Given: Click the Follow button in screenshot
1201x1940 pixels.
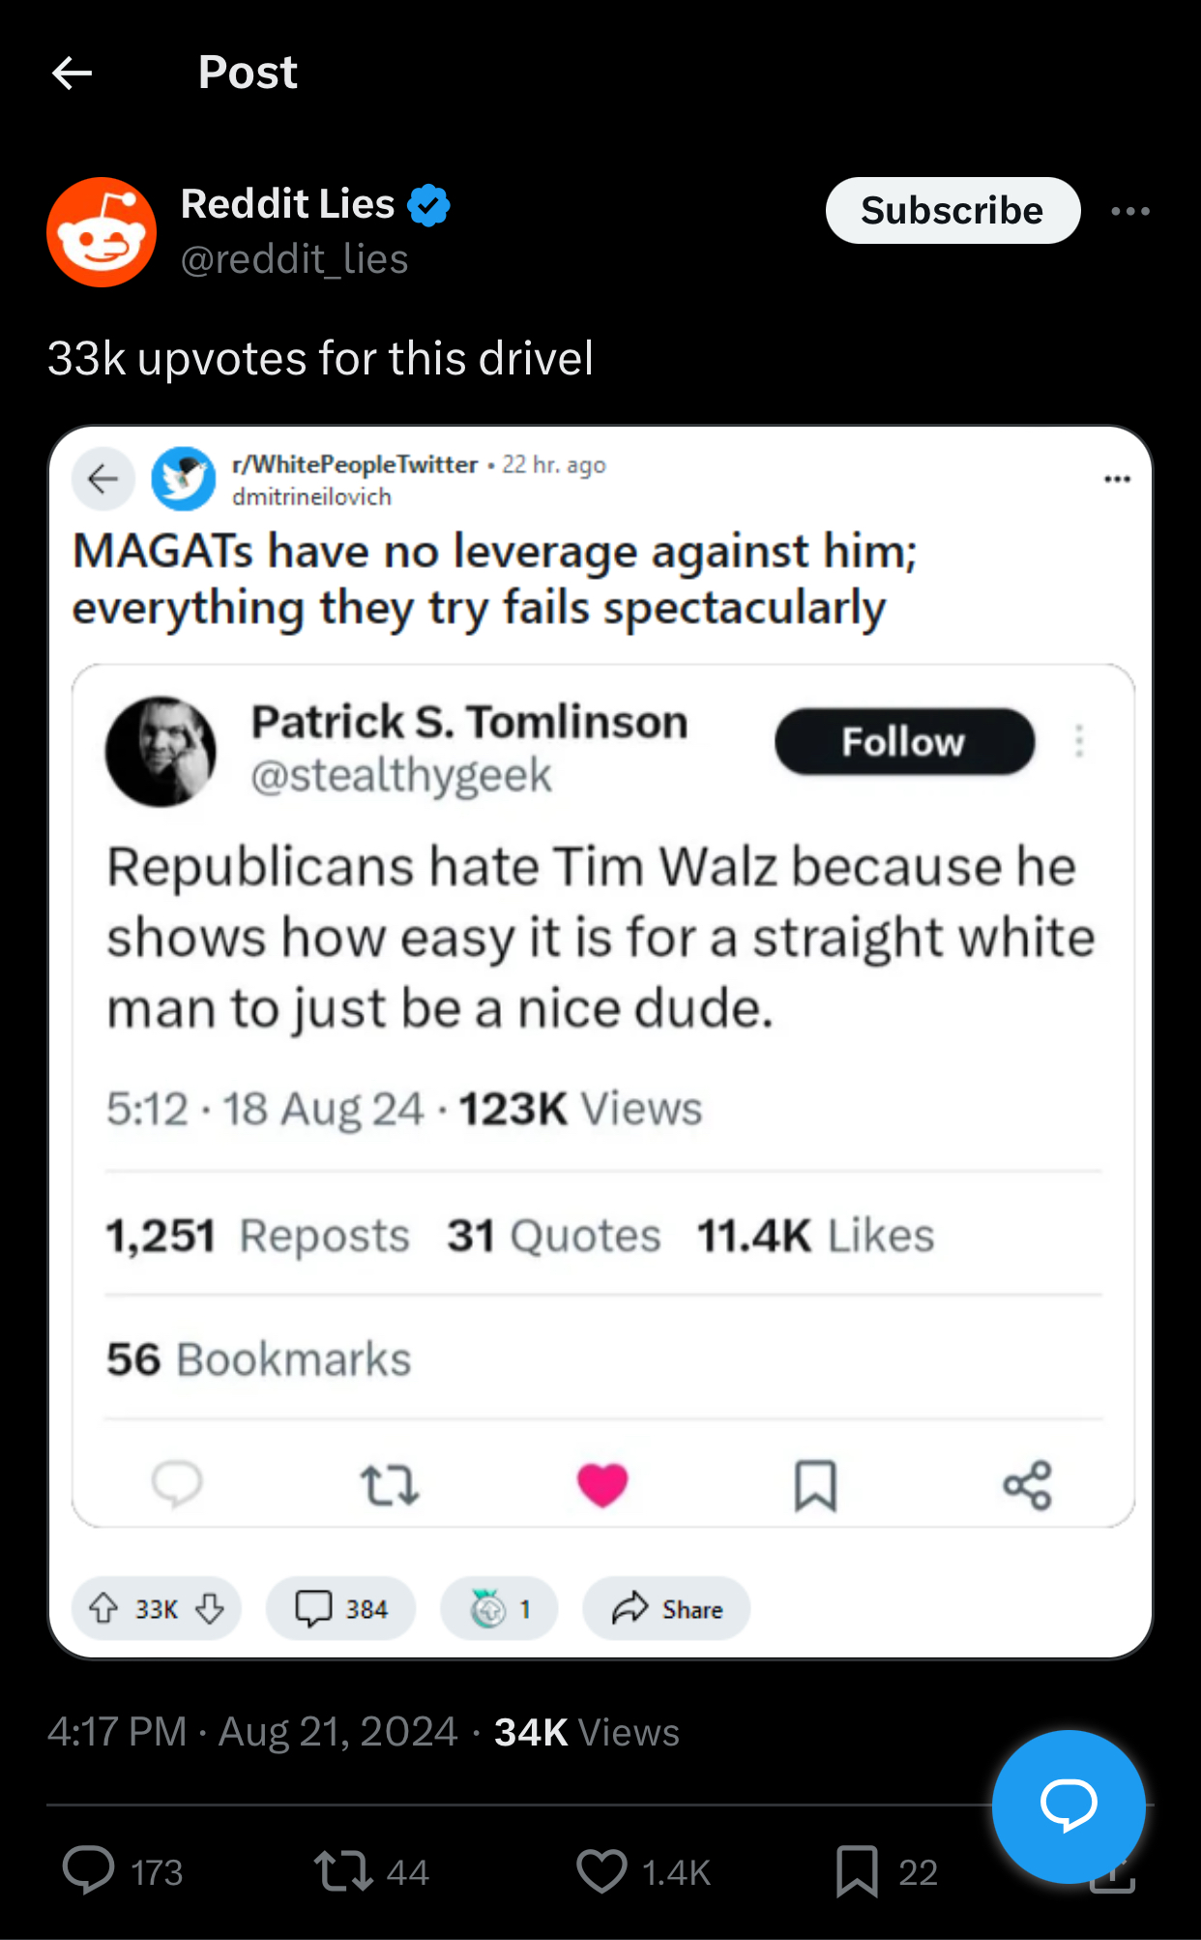Looking at the screenshot, I should pyautogui.click(x=904, y=742).
